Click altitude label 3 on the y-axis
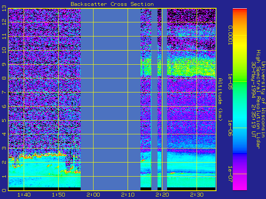266x199 pixels. (4, 148)
